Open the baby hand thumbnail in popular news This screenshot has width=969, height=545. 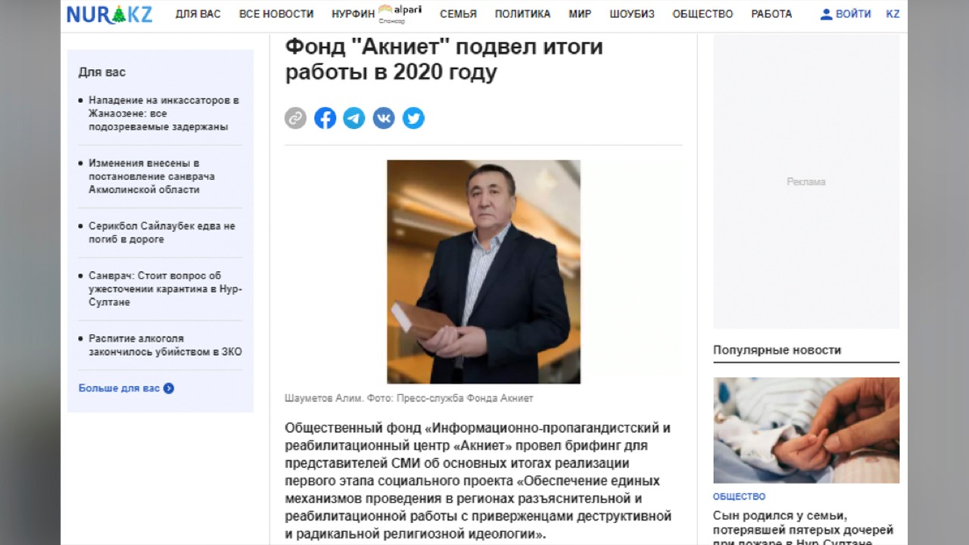(806, 430)
